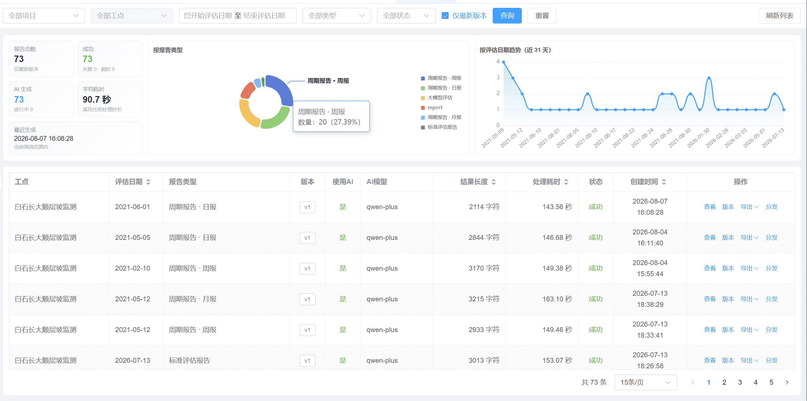Expand 导出 for 2021-06-01 report
Viewport: 807px width, 401px height.
click(749, 207)
